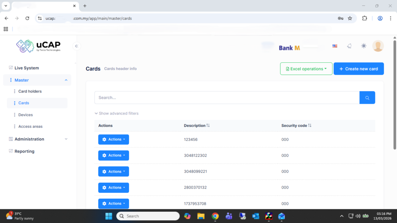Click the US flag language icon
397x223 pixels.
(x=335, y=46)
